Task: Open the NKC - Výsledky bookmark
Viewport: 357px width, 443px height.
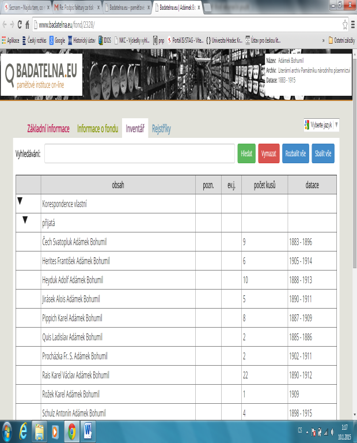Action: click(x=132, y=40)
